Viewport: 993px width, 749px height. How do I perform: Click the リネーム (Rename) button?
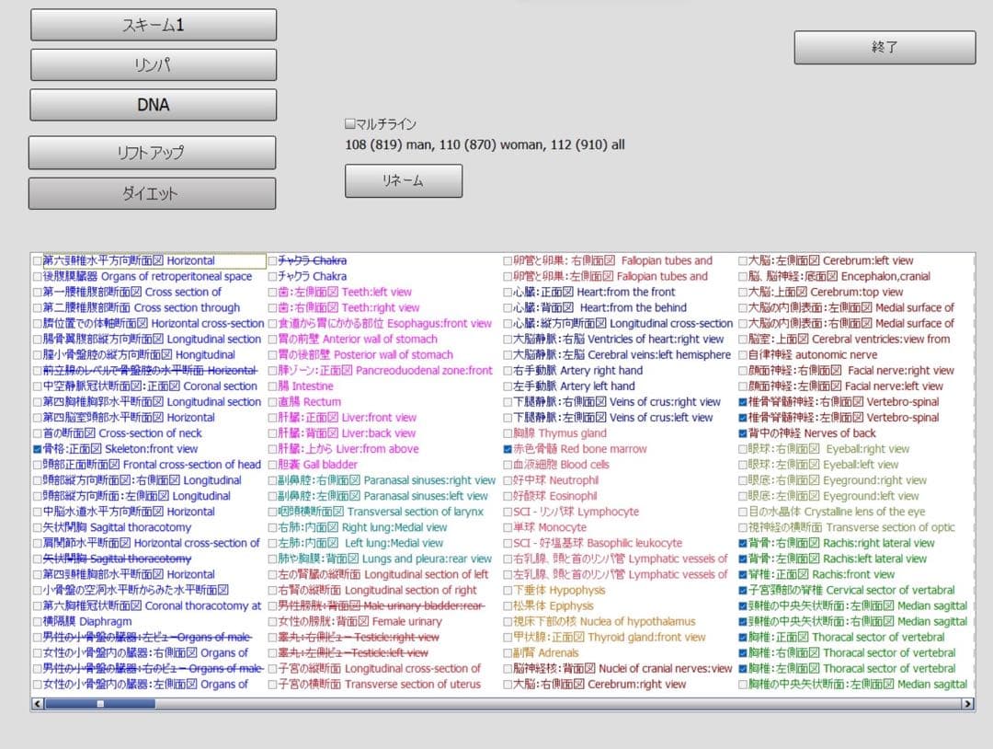pyautogui.click(x=404, y=180)
